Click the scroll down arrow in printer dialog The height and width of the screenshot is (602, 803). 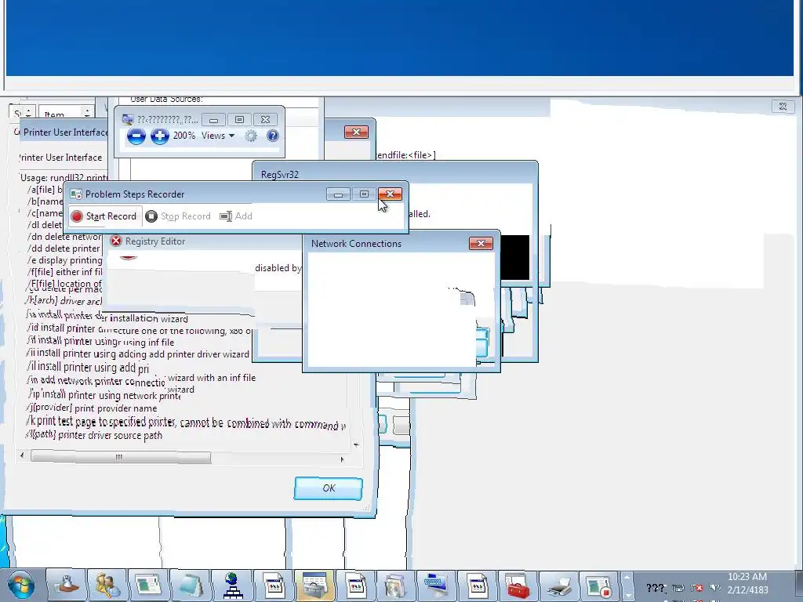[357, 445]
